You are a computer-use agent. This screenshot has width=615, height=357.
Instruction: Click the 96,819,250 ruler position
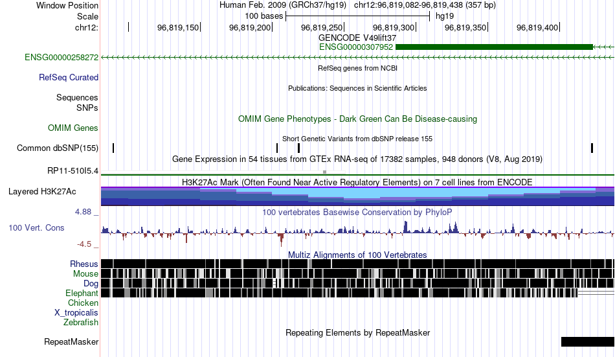pyautogui.click(x=322, y=27)
